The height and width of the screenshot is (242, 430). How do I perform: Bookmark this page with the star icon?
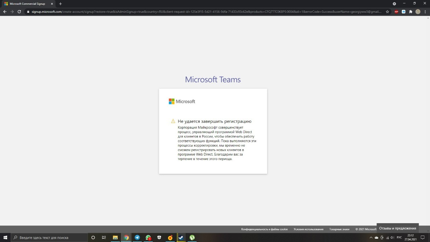click(387, 11)
